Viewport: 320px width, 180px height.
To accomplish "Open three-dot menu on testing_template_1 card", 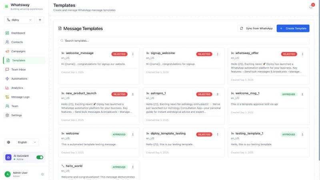I will (302, 134).
